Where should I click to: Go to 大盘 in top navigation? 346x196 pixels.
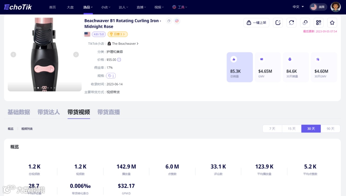click(70, 7)
